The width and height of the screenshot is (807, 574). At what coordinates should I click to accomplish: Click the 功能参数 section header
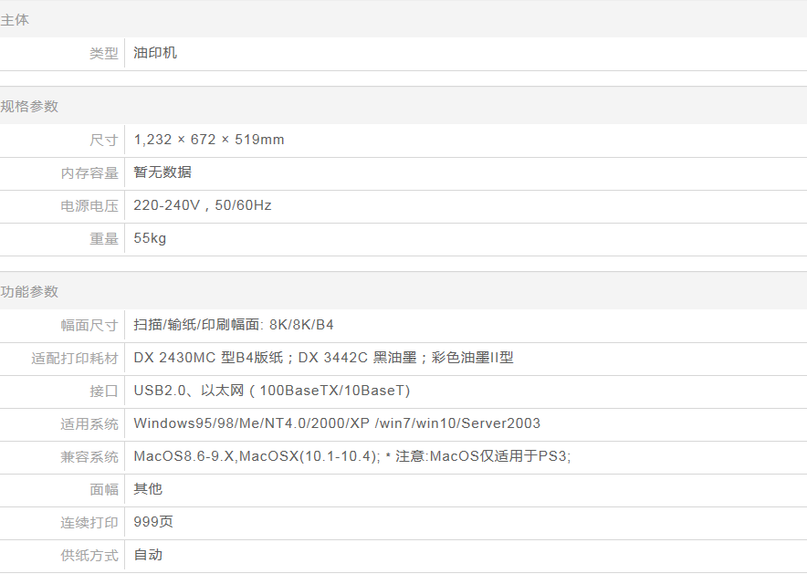pyautogui.click(x=29, y=291)
